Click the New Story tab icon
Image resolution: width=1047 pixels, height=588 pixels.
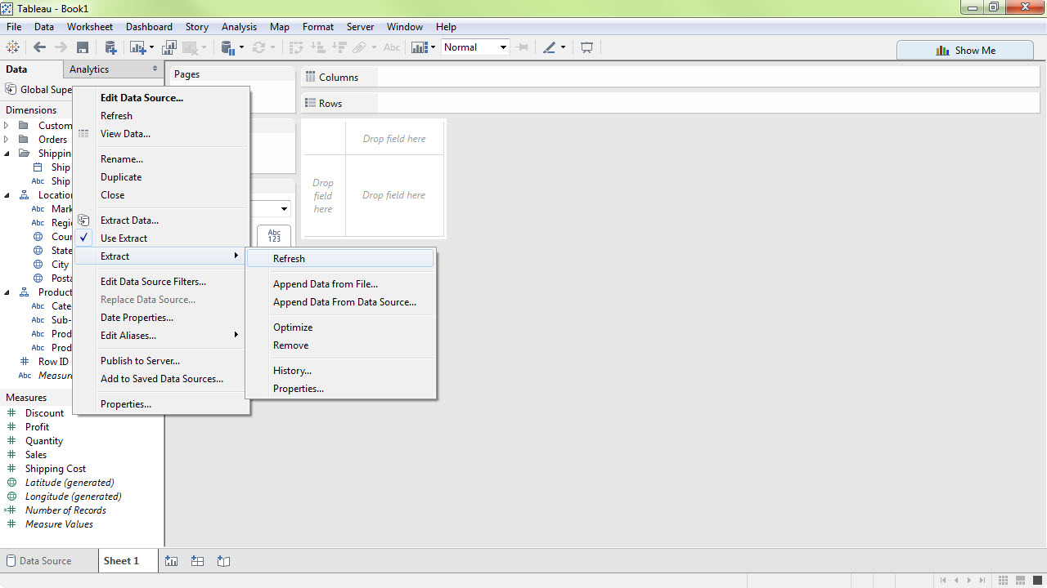pyautogui.click(x=223, y=561)
